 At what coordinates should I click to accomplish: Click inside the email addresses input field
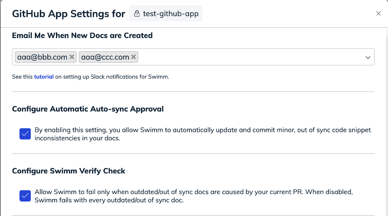250,57
